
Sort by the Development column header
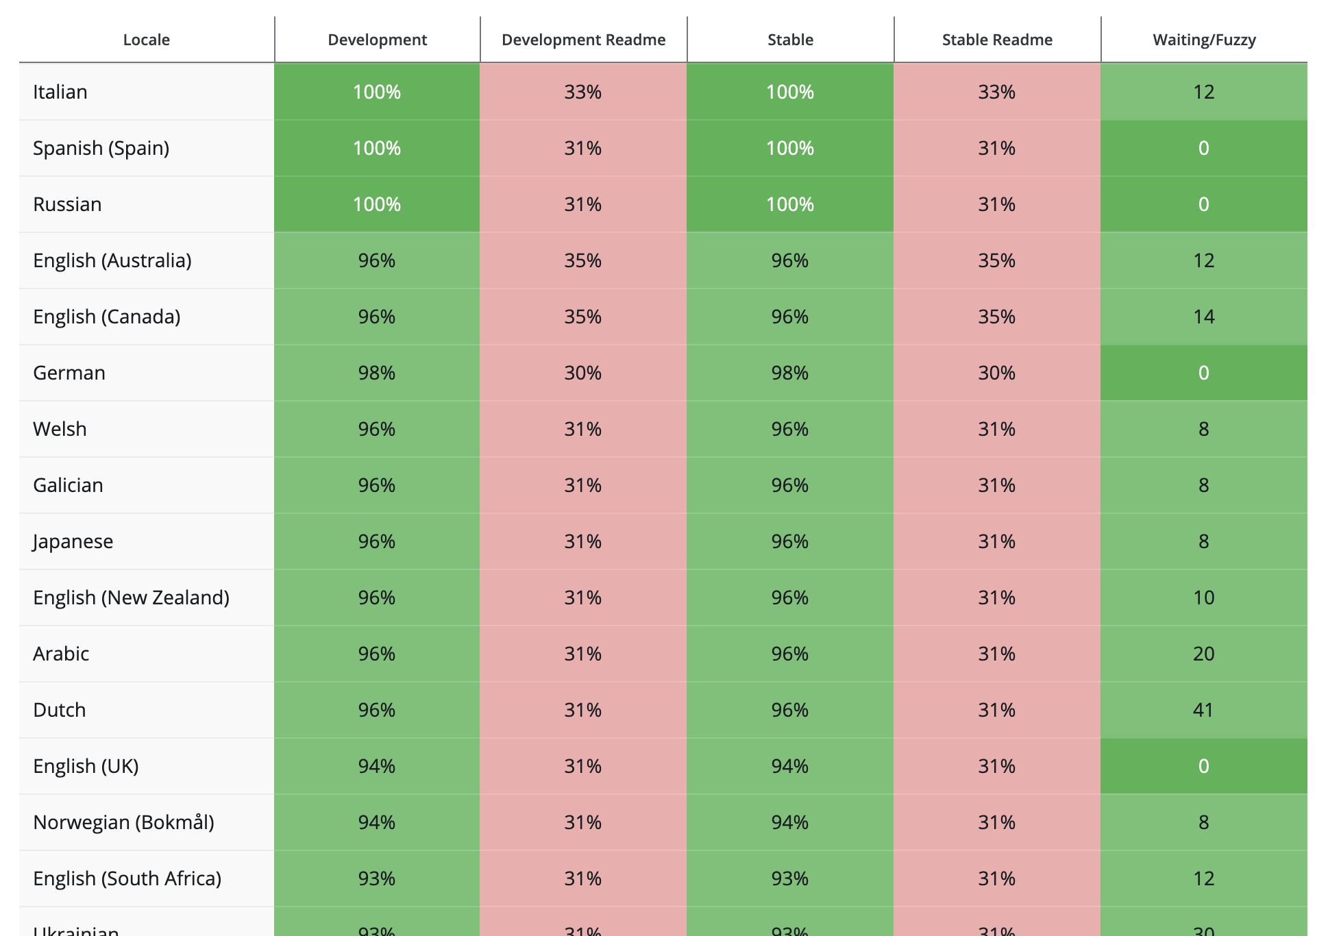[x=377, y=40]
